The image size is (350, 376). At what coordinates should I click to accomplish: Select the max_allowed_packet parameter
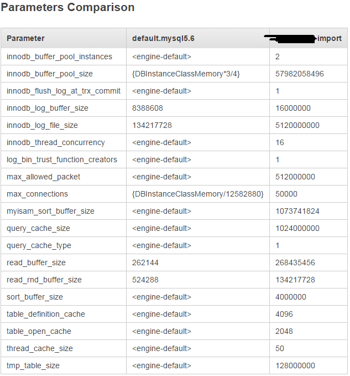point(43,177)
